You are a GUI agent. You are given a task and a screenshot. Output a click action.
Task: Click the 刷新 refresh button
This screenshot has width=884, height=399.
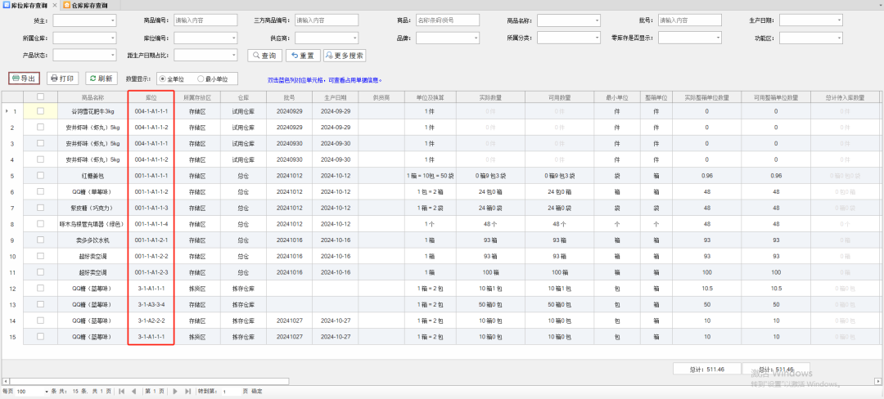click(101, 78)
